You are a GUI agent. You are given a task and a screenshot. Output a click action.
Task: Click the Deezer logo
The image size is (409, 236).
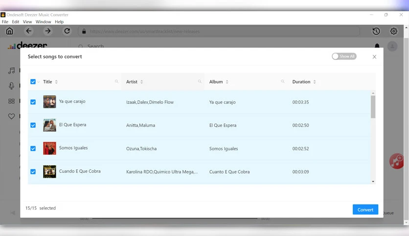pos(27,45)
